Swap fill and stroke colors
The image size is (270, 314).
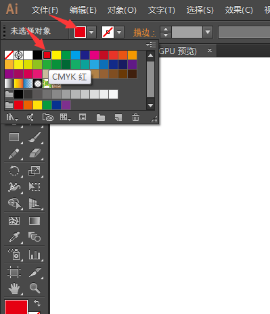(x=37, y=303)
